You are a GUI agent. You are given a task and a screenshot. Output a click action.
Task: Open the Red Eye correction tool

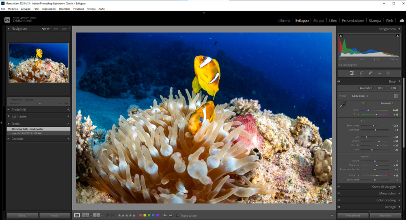point(379,73)
